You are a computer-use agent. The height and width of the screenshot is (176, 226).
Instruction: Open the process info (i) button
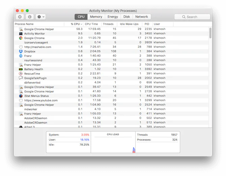(30, 17)
